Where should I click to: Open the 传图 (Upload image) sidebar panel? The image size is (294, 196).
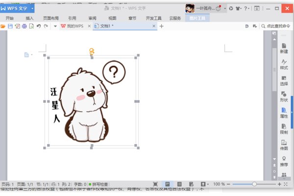tap(284, 145)
